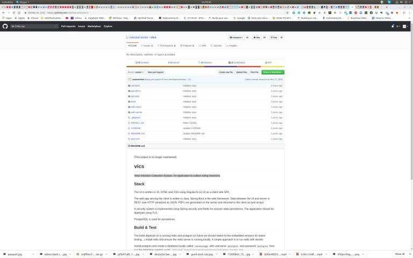Viewport: 413px width, 258px height.
Task: Go back with browser back arrow
Action: click(x=3, y=13)
